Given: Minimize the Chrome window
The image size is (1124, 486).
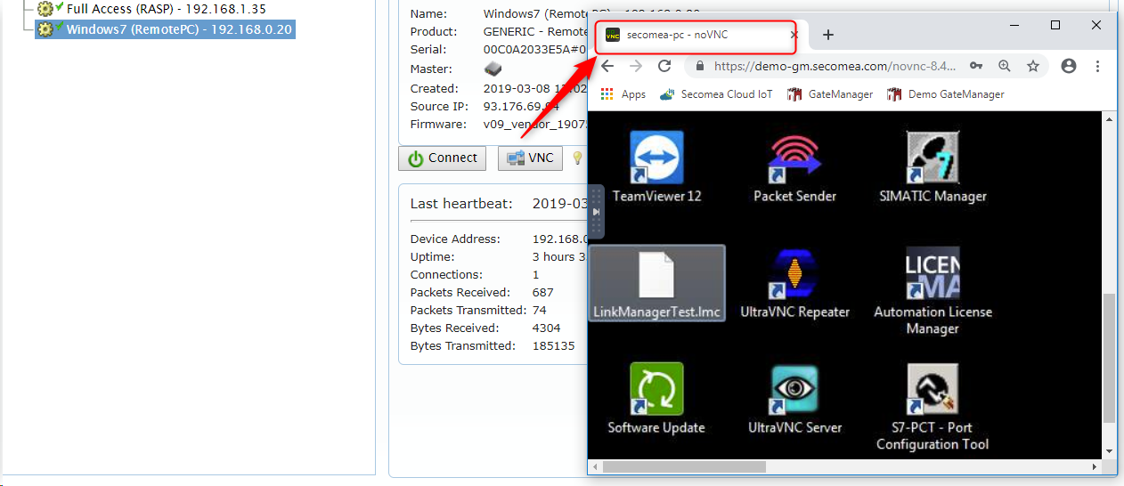Looking at the screenshot, I should [x=1014, y=25].
